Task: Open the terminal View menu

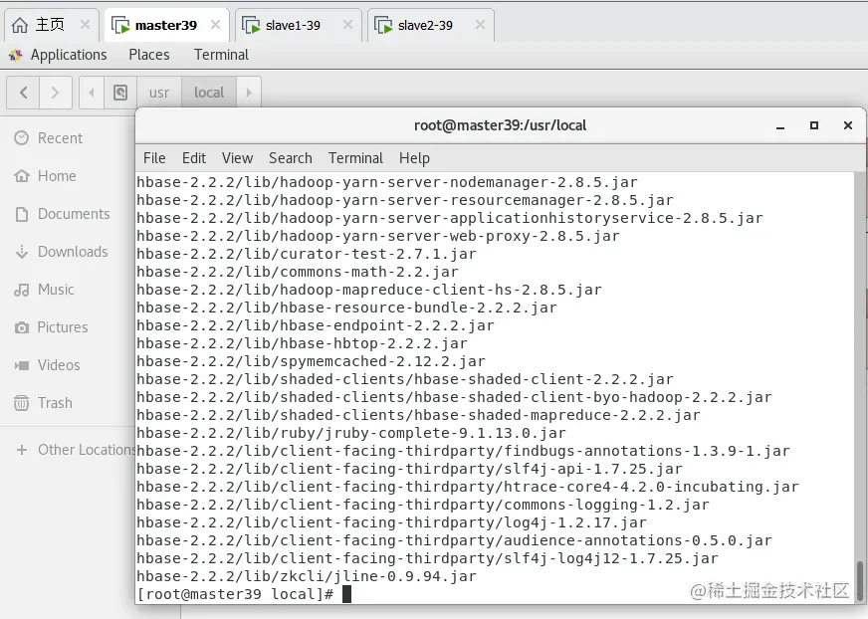Action: point(238,158)
